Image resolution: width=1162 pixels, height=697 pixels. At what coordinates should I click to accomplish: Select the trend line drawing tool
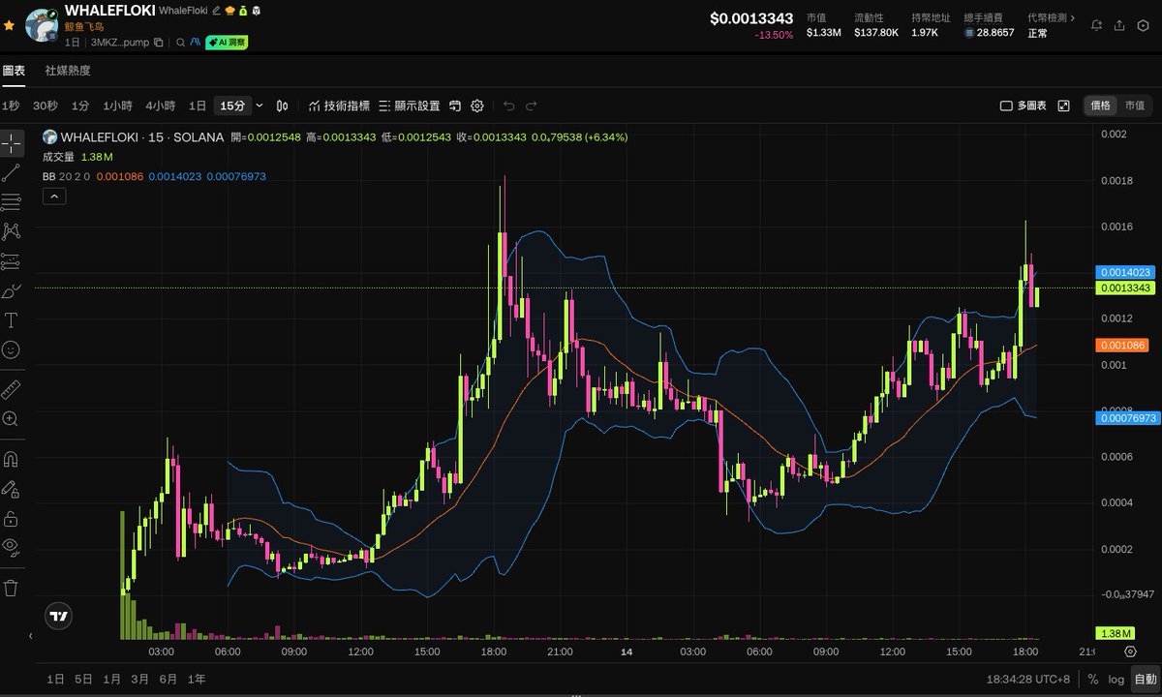[12, 173]
